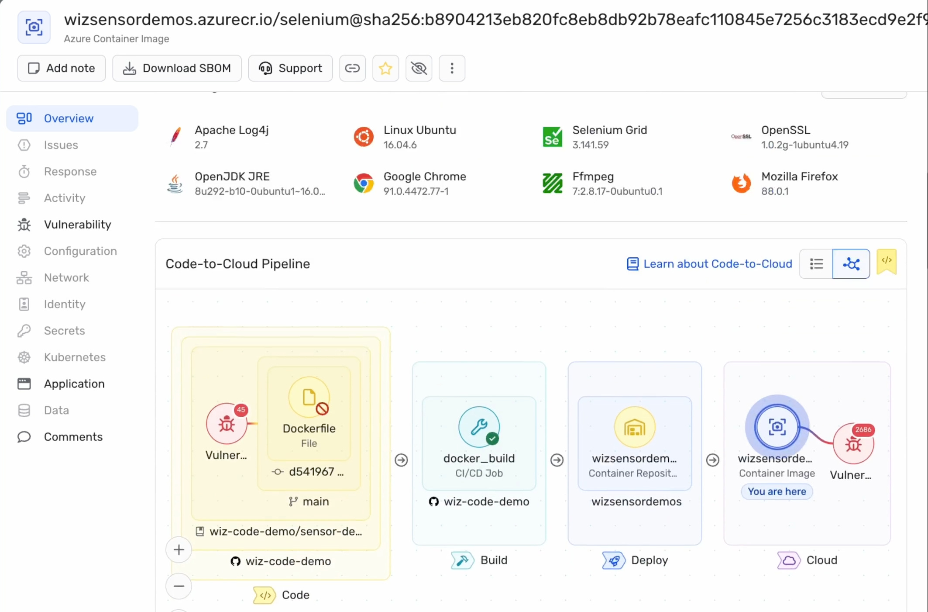Image resolution: width=928 pixels, height=612 pixels.
Task: Open Learn about Code-to-Cloud link
Action: coord(709,264)
